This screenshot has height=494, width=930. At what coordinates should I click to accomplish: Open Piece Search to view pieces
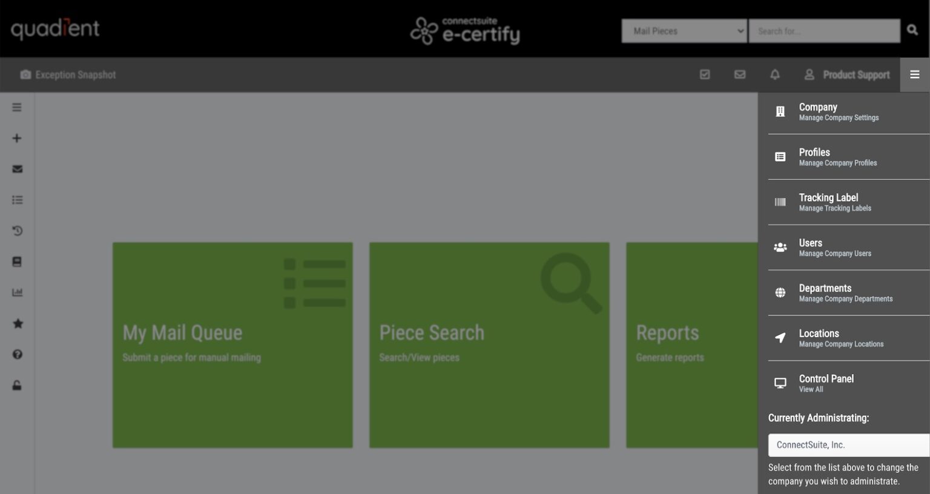(x=489, y=344)
